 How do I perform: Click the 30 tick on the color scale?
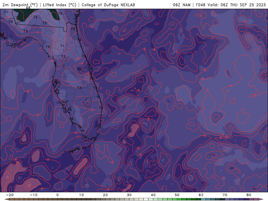(x=129, y=195)
